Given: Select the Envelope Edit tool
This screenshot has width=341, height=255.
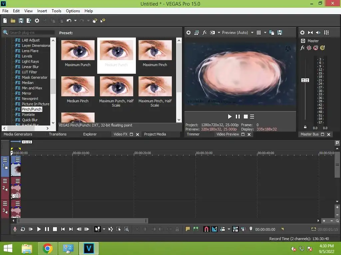Looking at the screenshot, I should (111, 229).
